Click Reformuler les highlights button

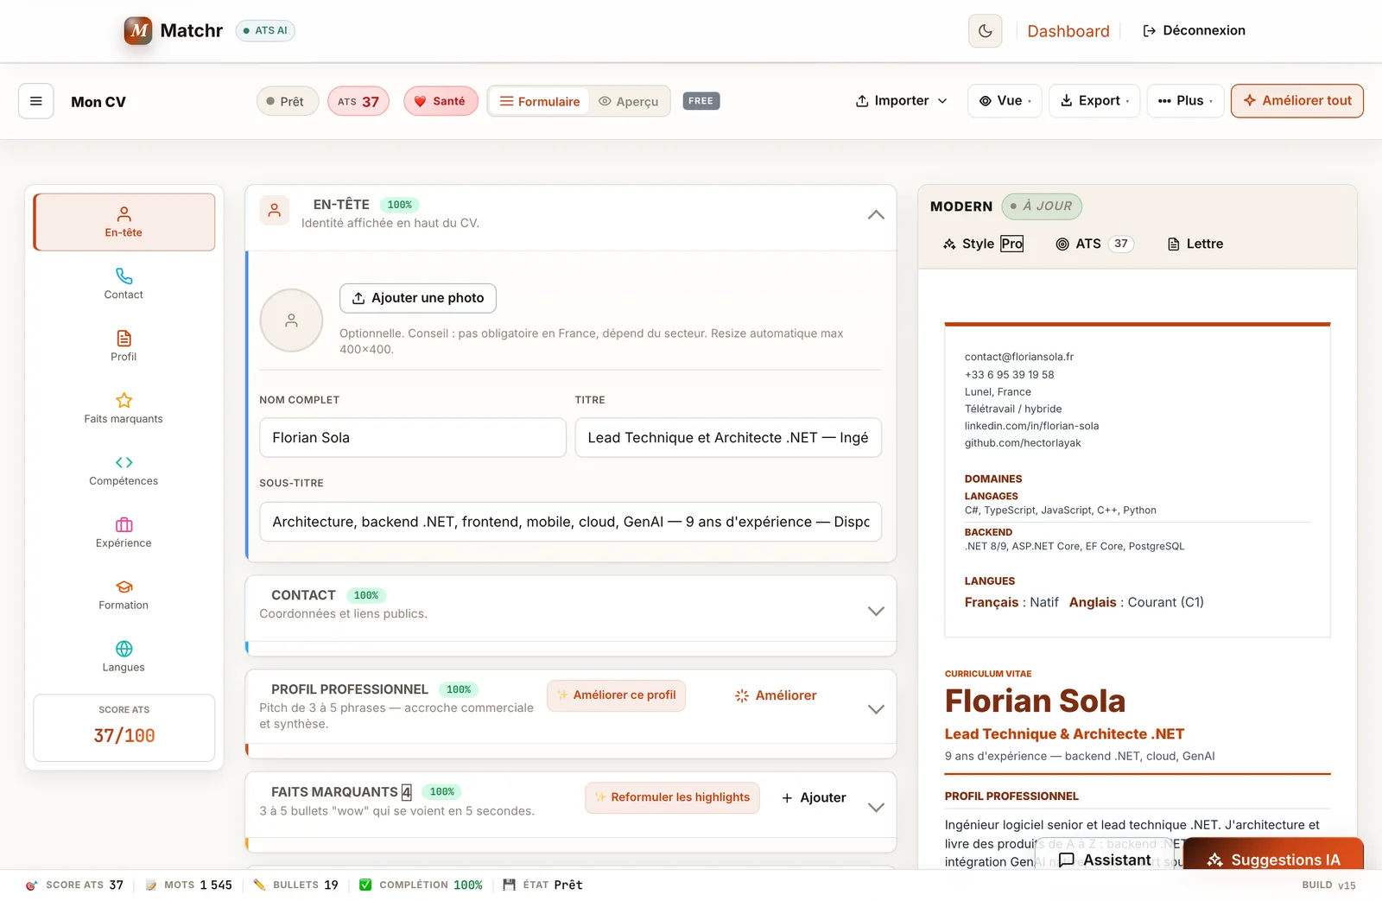point(672,797)
